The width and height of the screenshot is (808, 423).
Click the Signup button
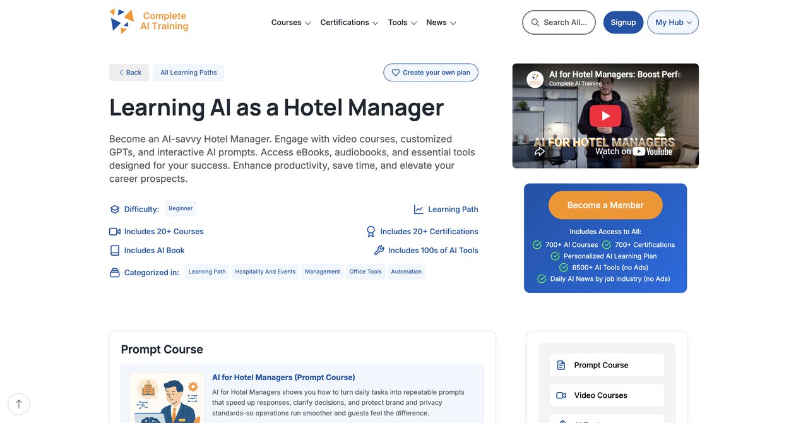[623, 22]
